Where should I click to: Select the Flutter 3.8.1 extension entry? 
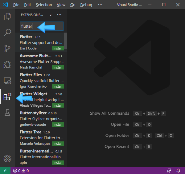[41, 42]
